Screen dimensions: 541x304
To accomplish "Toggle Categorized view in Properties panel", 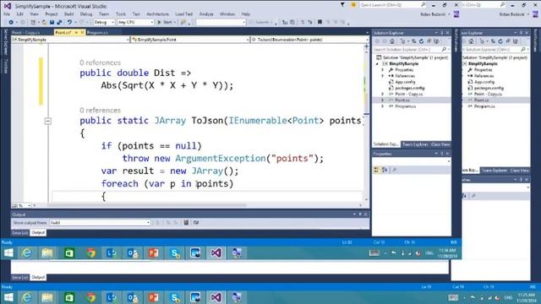I will click(x=376, y=170).
